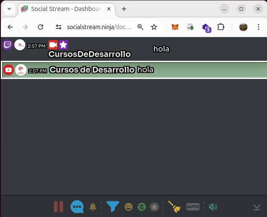Click the yellow smiley emoji icon
267x217 pixels.
coord(129,207)
